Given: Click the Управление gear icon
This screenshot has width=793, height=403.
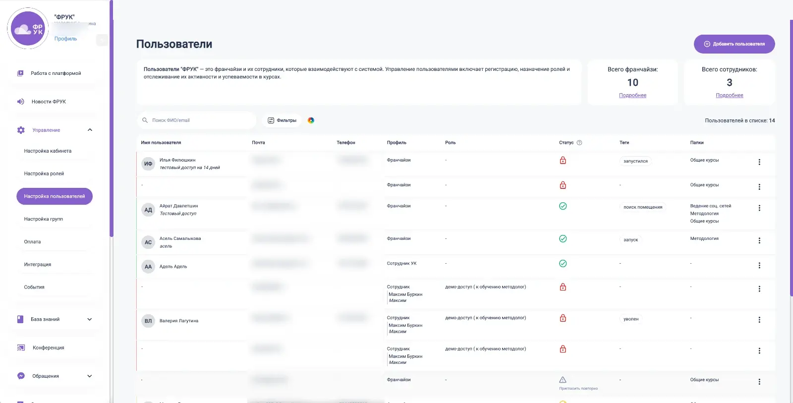Looking at the screenshot, I should point(21,130).
